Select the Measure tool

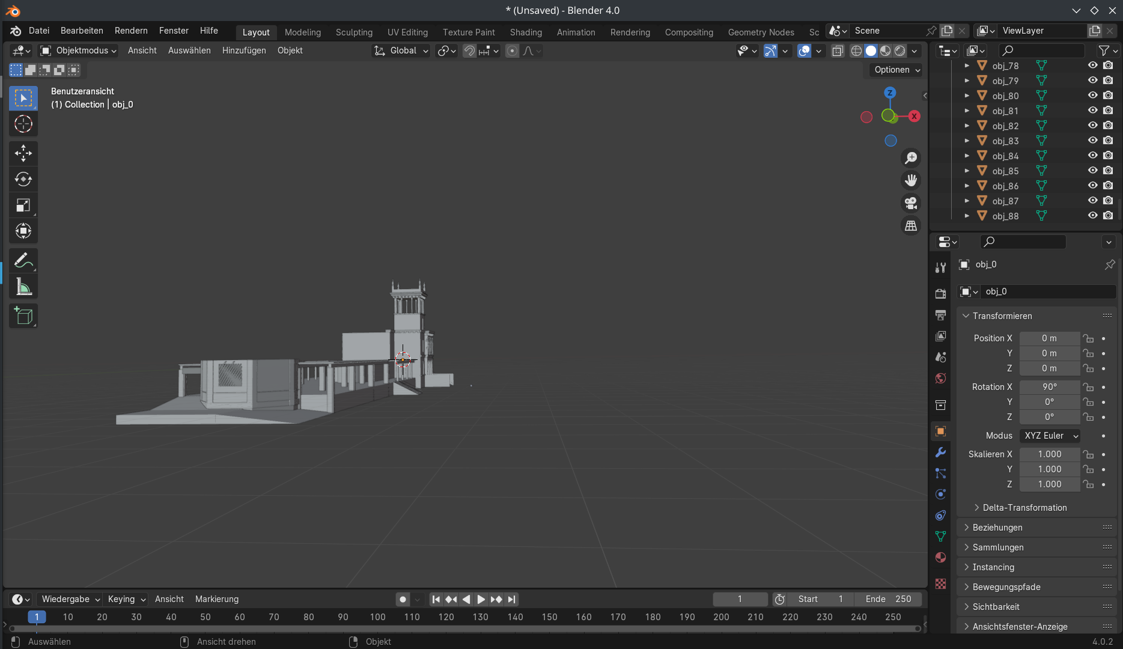pyautogui.click(x=23, y=287)
